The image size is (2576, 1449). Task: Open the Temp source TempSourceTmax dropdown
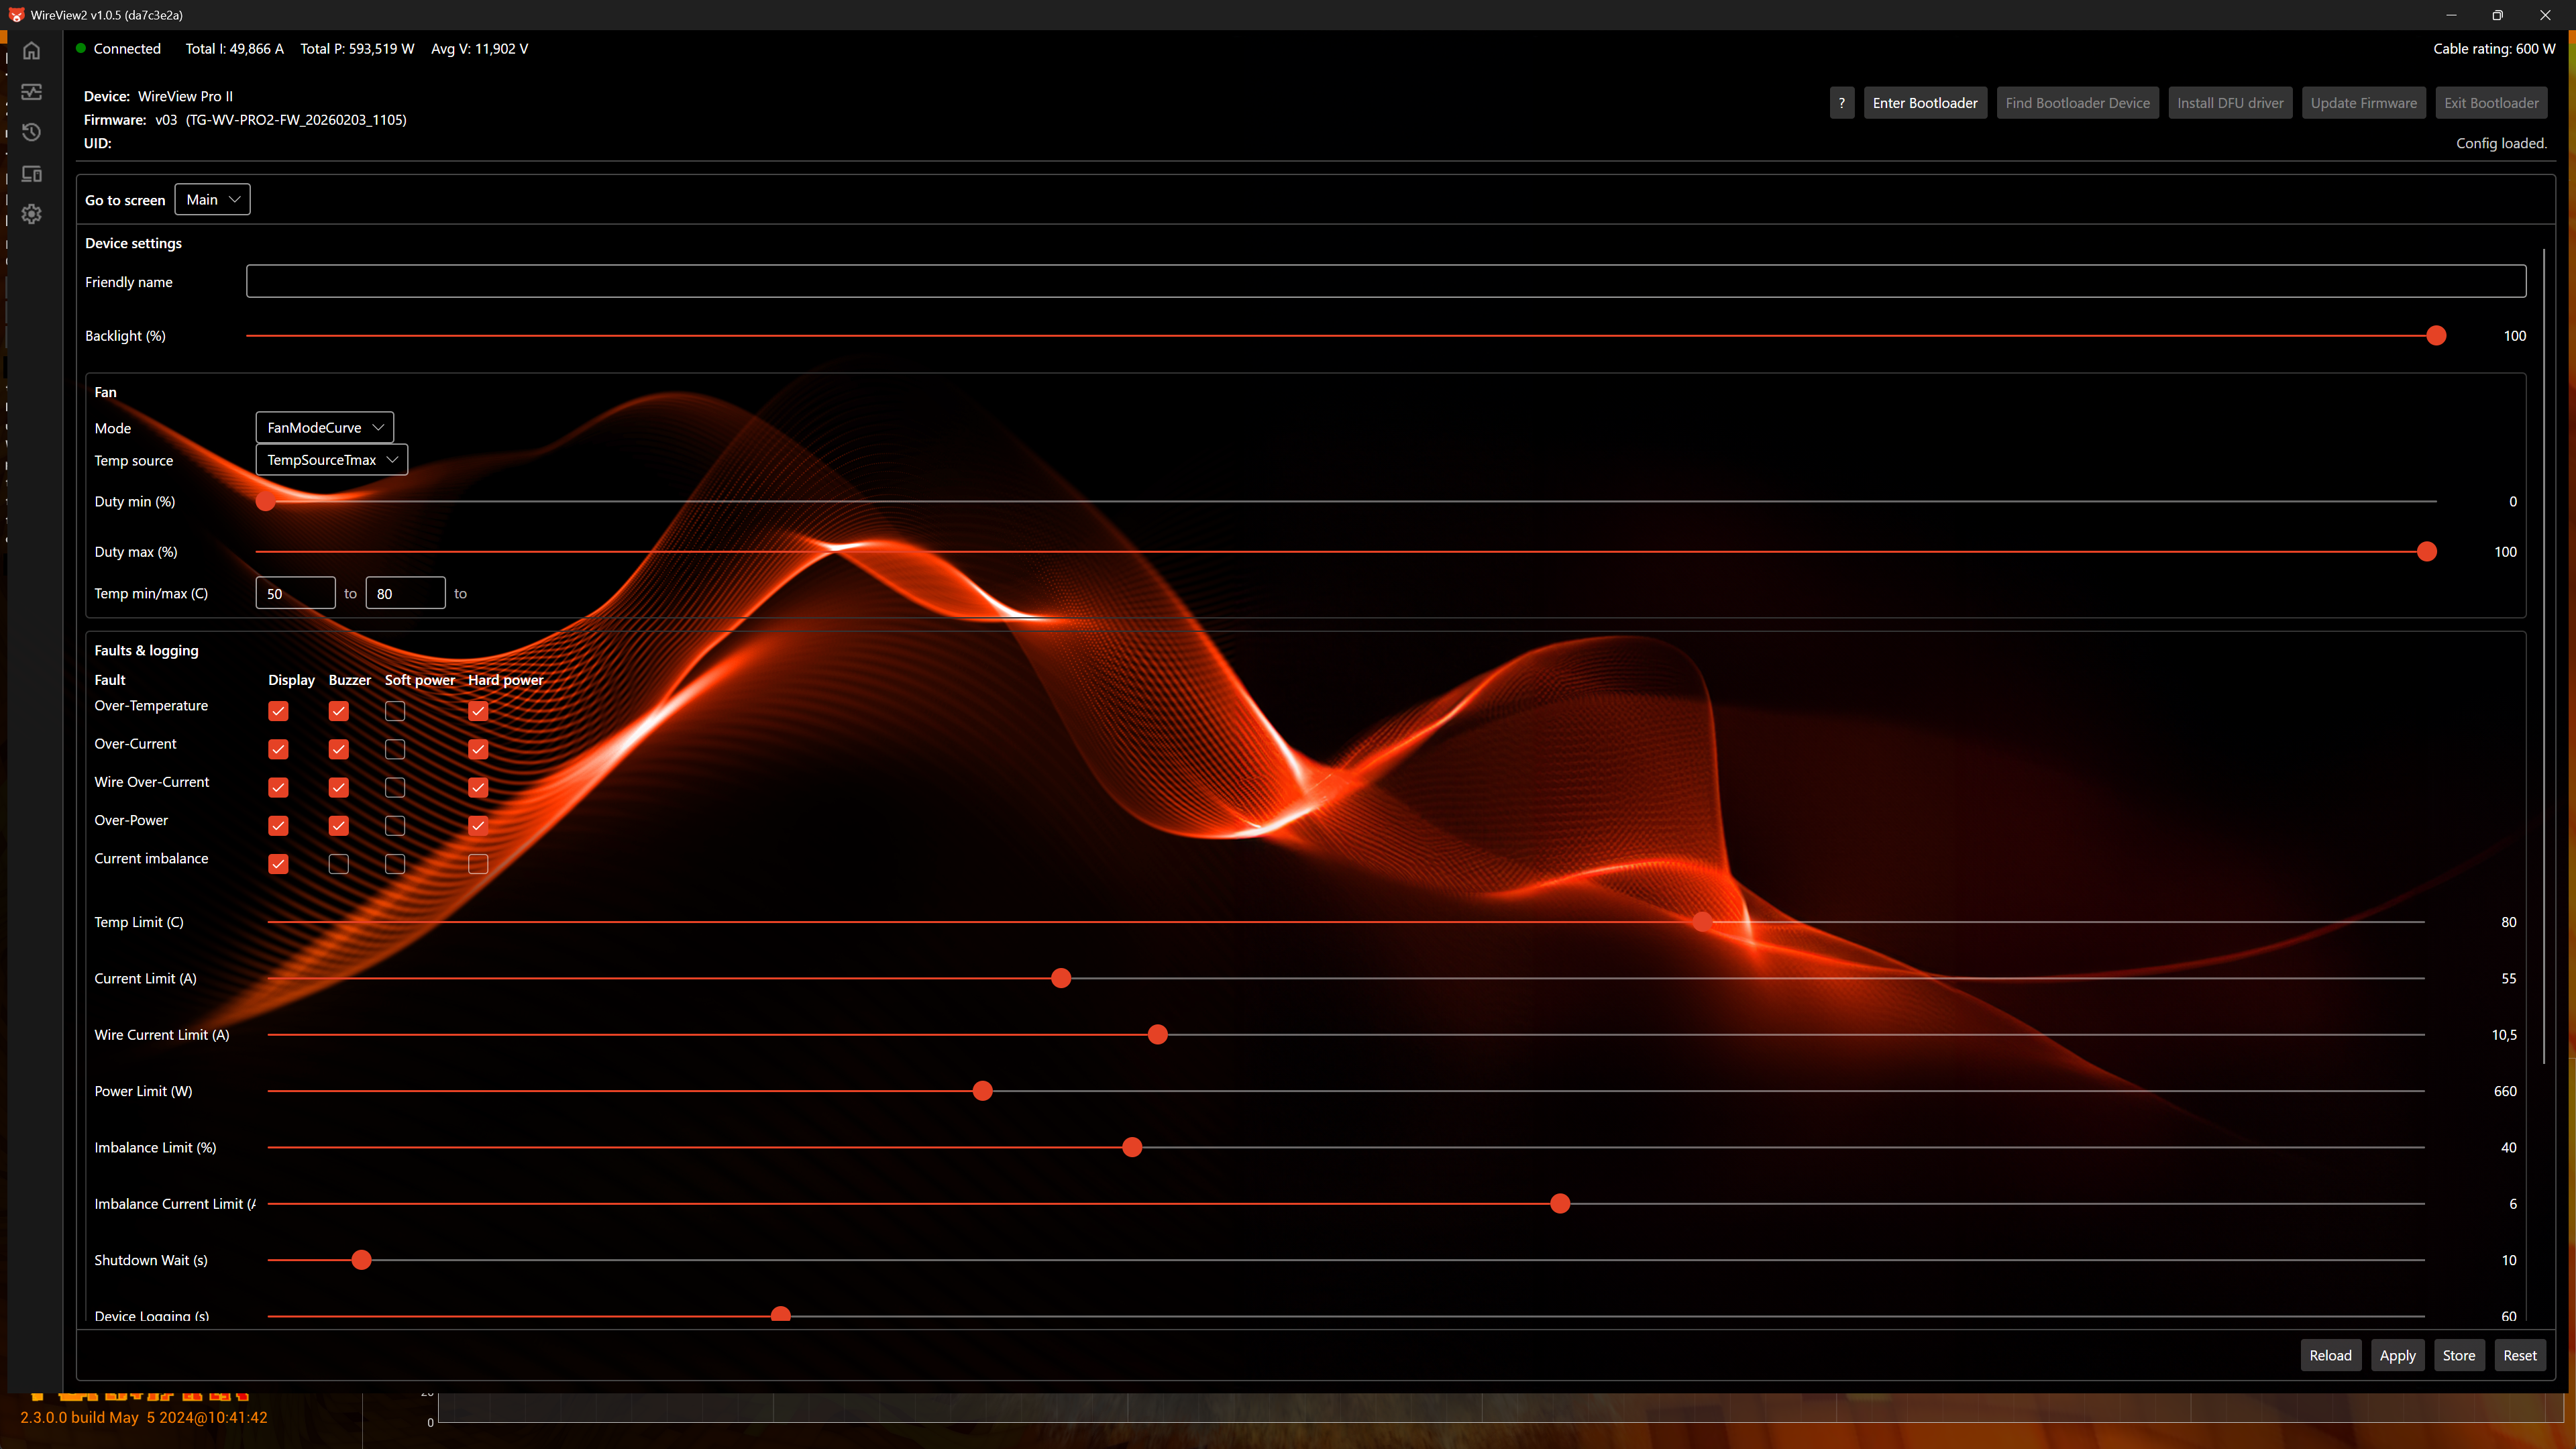(331, 460)
